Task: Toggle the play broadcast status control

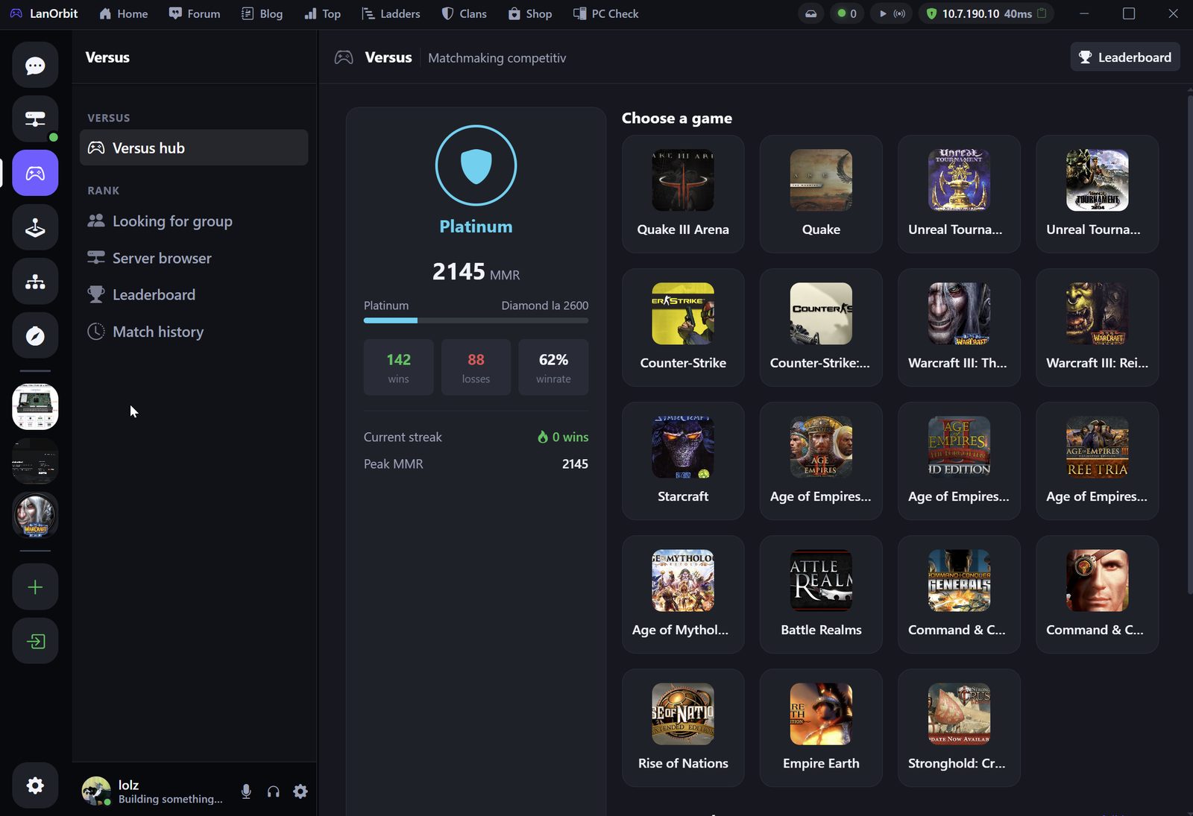Action: 891,13
